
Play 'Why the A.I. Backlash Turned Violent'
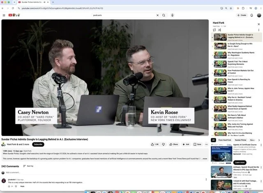click(237, 99)
